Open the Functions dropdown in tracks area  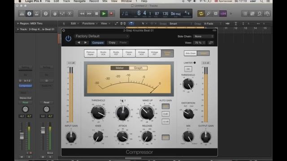(x=90, y=24)
